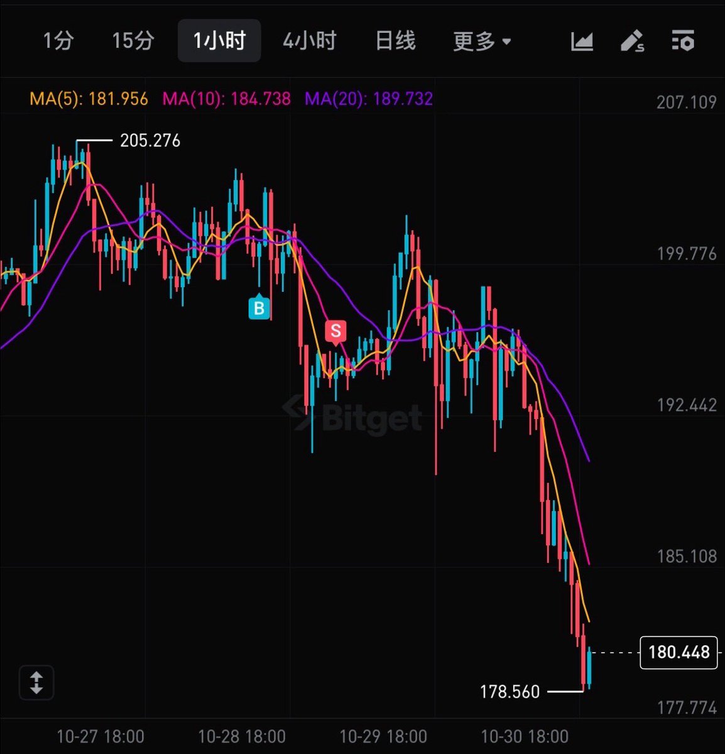Viewport: 725px width, 754px height.
Task: Click the 205.276 high price label
Action: pos(150,141)
